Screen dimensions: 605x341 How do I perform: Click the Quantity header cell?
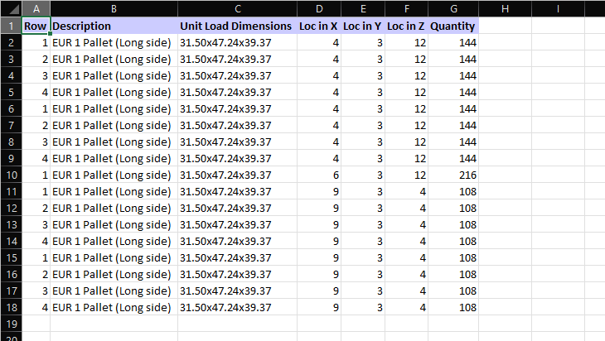coord(453,26)
